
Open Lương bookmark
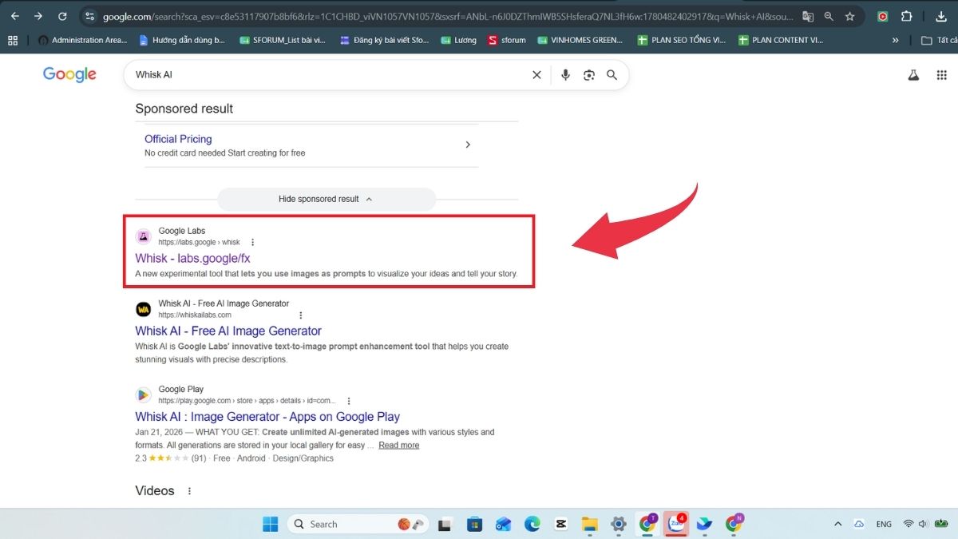(458, 40)
